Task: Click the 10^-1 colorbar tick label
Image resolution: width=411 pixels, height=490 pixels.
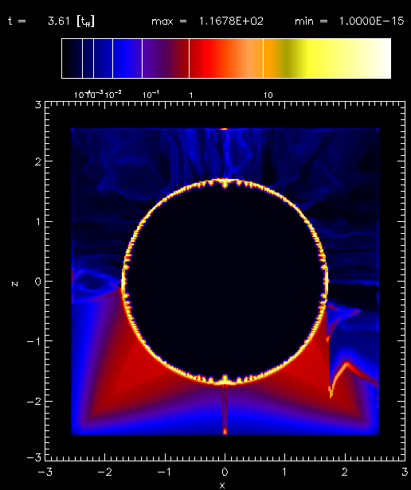Action: 151,95
